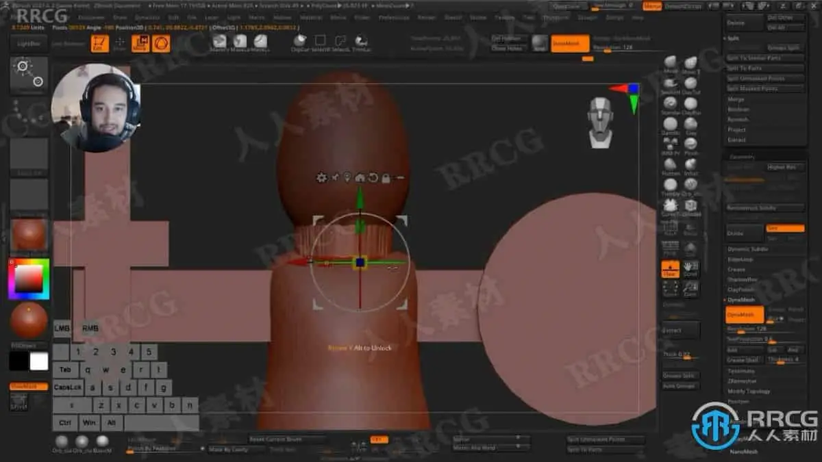Select the TrimLasso brush
822x462 pixels.
coord(361,43)
